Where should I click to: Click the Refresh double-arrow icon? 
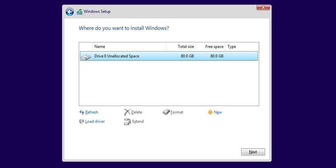82,112
